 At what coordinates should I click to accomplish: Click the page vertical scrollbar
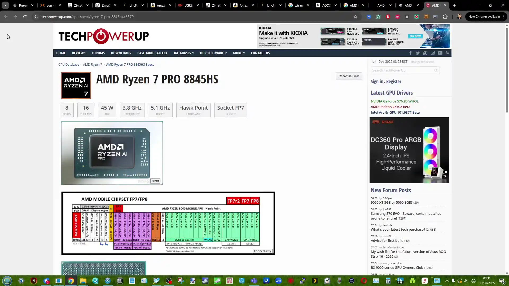pos(507,70)
